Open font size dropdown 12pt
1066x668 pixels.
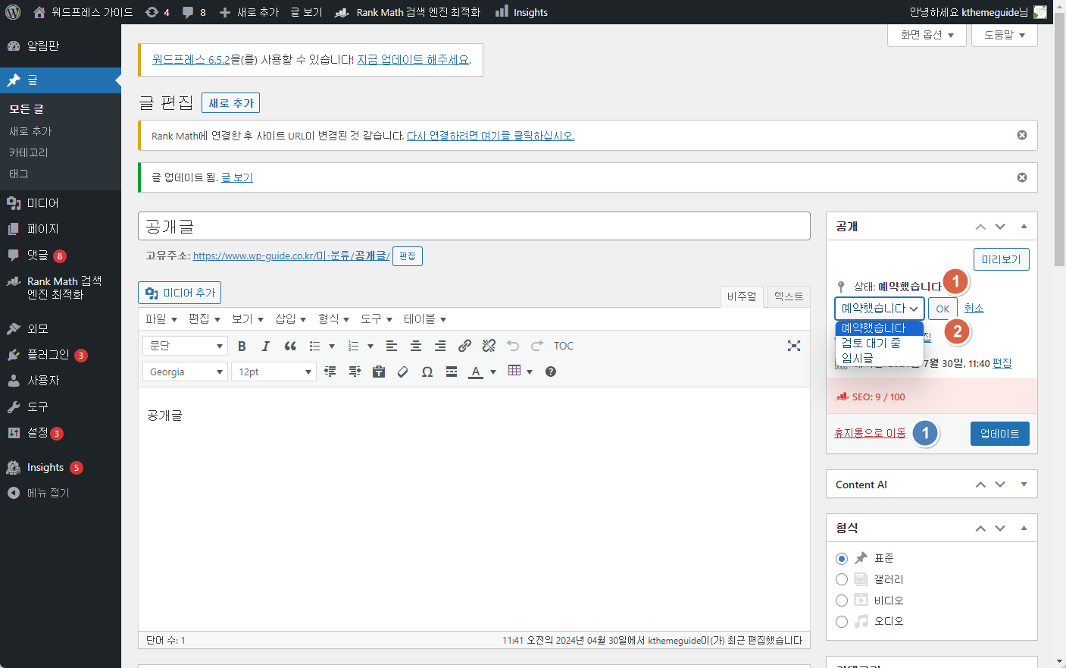click(274, 372)
